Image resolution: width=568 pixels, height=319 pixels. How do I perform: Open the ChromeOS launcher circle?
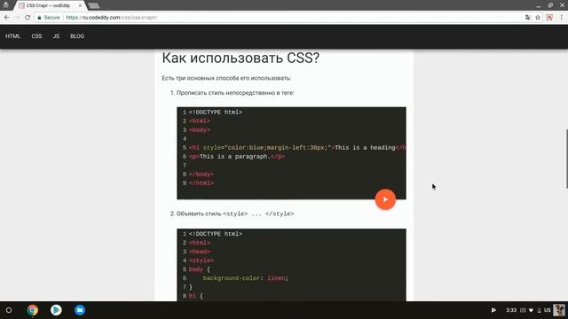pos(9,310)
